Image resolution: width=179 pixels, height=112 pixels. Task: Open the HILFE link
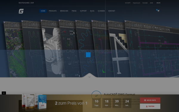click(158, 3)
